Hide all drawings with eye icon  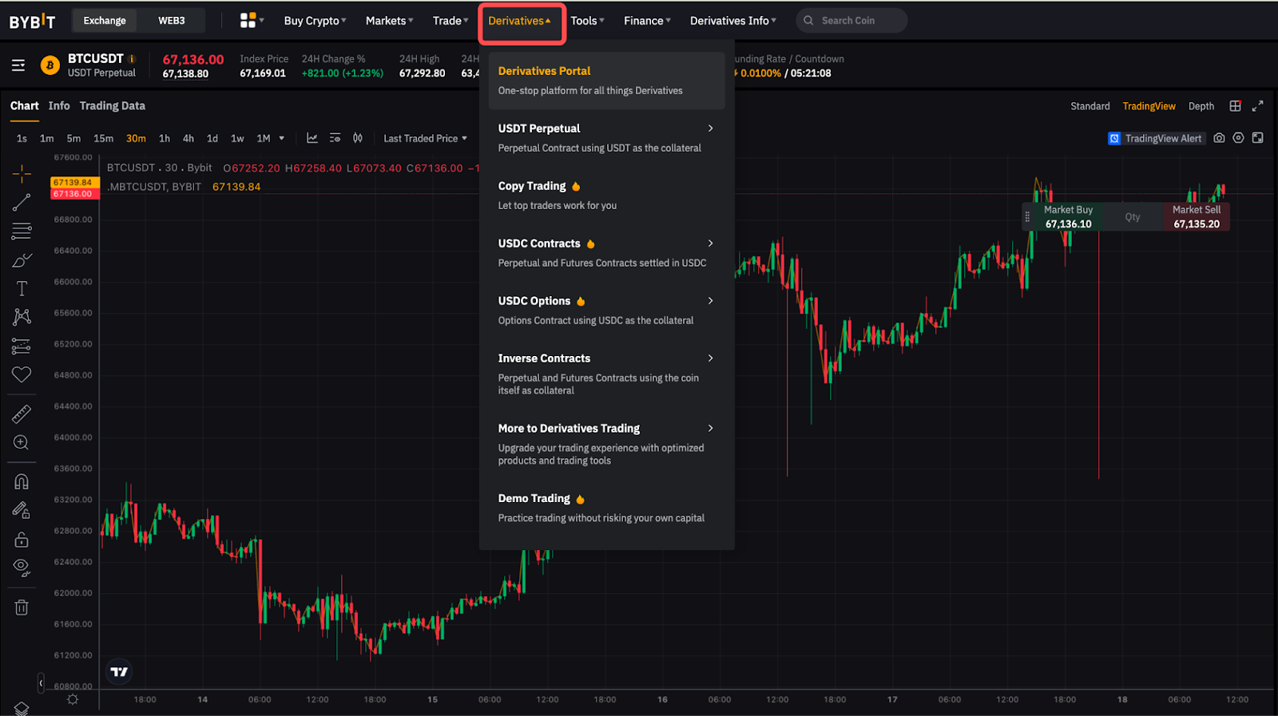tap(22, 568)
